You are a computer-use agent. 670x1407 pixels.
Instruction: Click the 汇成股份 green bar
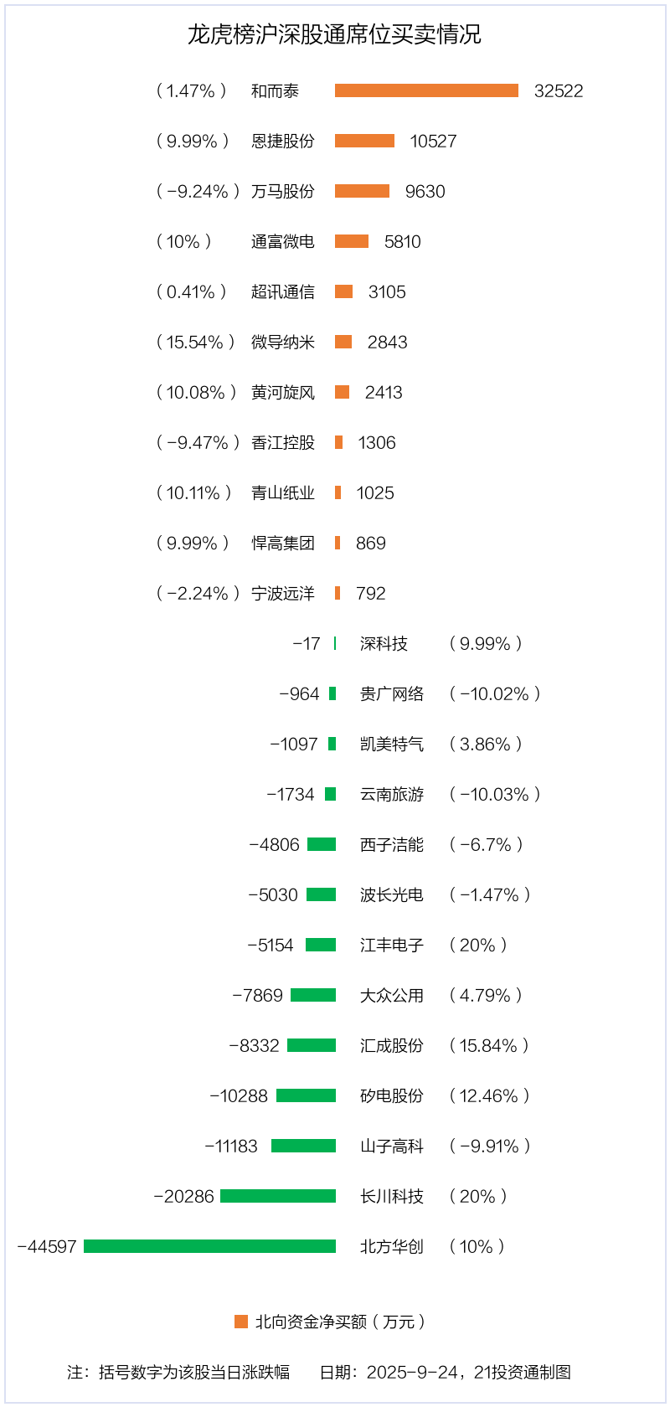(x=312, y=1045)
